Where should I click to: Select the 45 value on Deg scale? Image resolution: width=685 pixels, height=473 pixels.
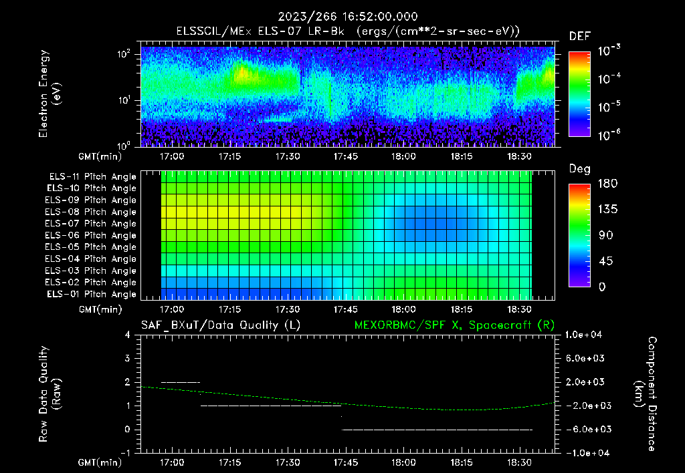(606, 261)
